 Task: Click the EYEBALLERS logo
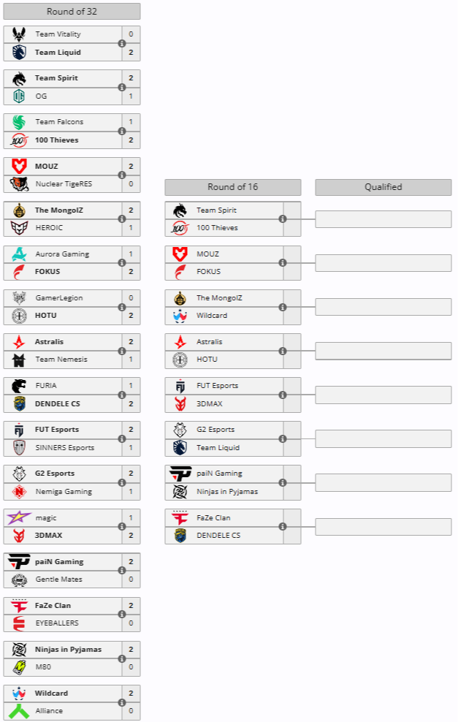pyautogui.click(x=19, y=623)
